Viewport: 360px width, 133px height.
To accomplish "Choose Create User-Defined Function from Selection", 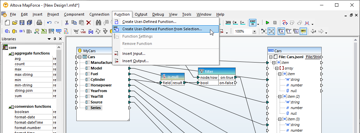I will pyautogui.click(x=162, y=29).
